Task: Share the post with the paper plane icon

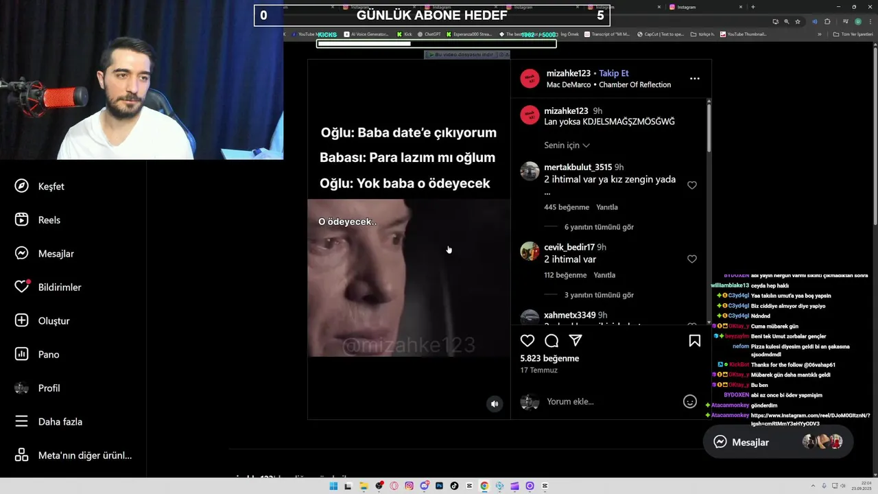Action: pos(576,341)
